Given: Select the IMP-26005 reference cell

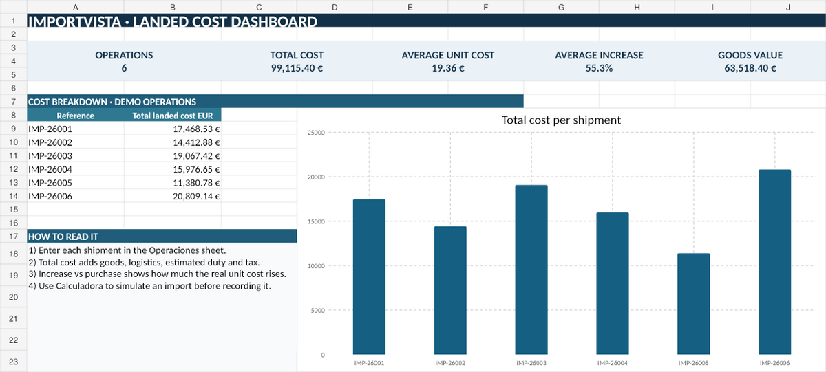Looking at the screenshot, I should click(x=76, y=182).
